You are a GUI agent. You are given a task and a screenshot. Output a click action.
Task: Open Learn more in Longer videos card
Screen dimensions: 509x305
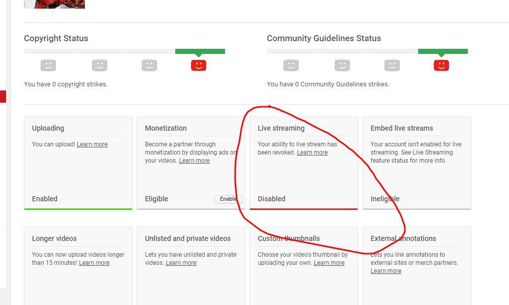[94, 262]
